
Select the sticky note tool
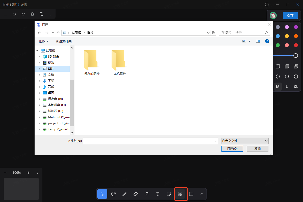[x=169, y=194]
